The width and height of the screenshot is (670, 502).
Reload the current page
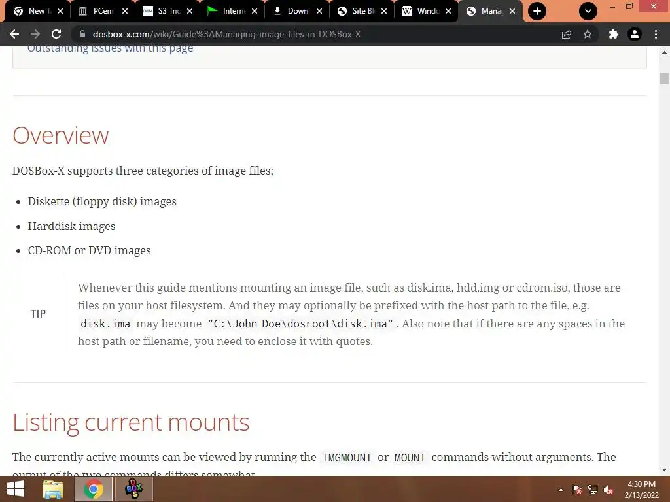coord(56,34)
